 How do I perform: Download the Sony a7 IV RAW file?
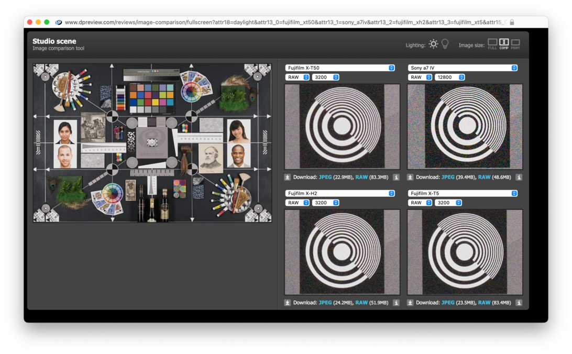[x=484, y=178]
